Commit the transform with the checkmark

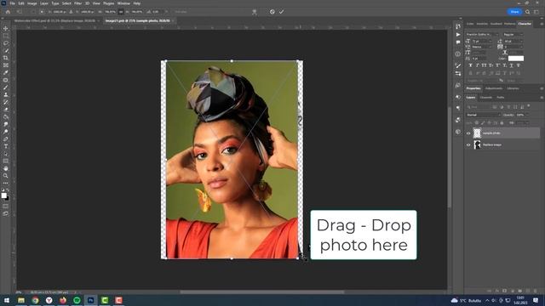[282, 12]
